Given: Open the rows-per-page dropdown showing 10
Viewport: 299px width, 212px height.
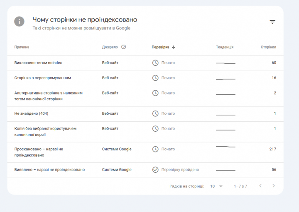Looking at the screenshot, I should pos(216,186).
